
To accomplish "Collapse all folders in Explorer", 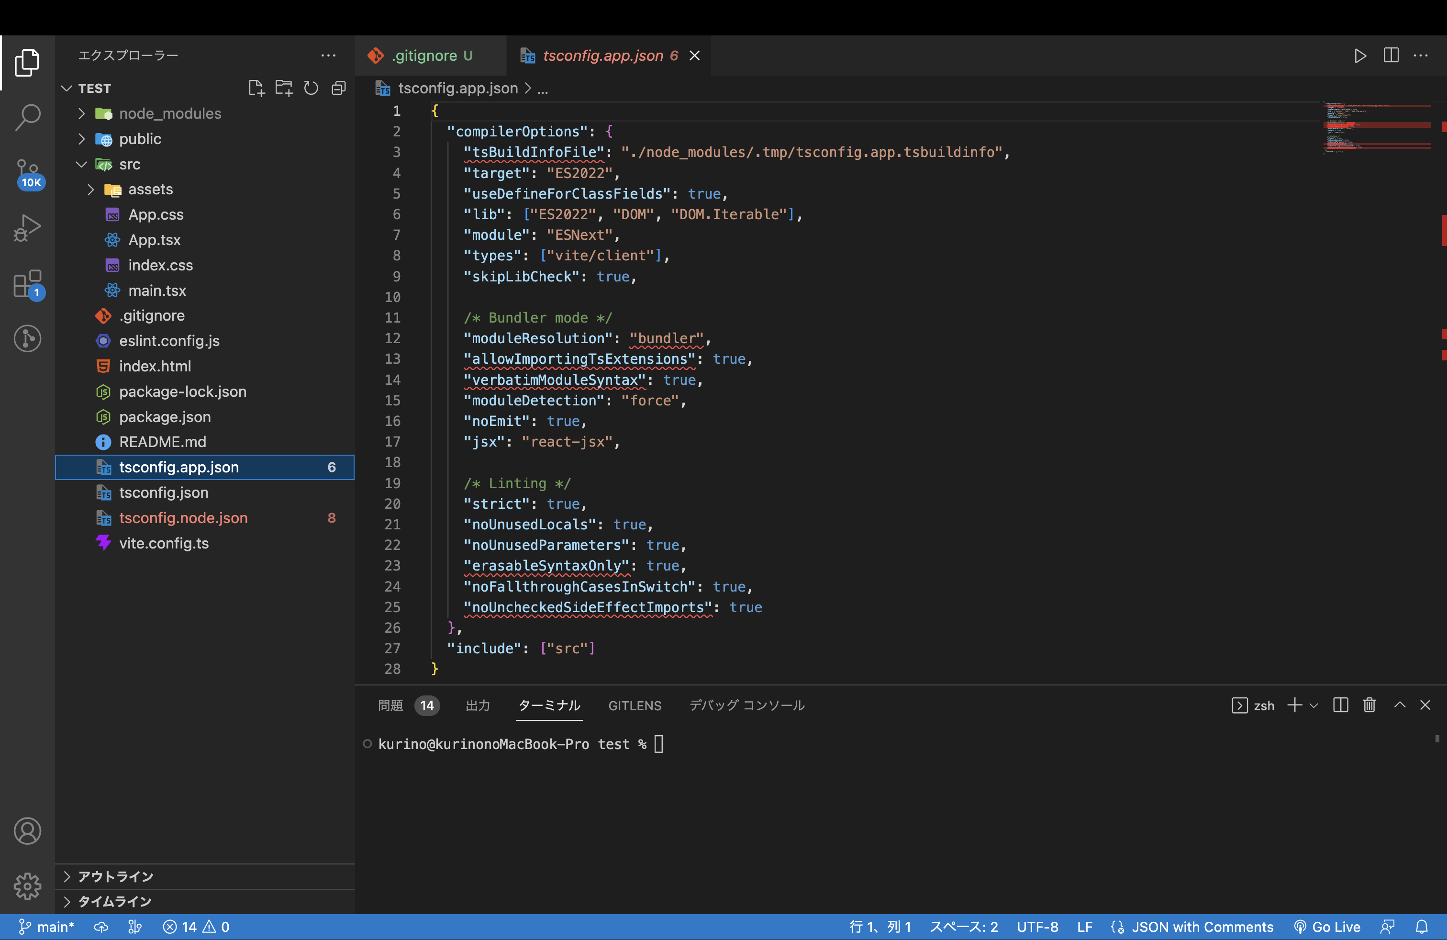I will point(339,88).
